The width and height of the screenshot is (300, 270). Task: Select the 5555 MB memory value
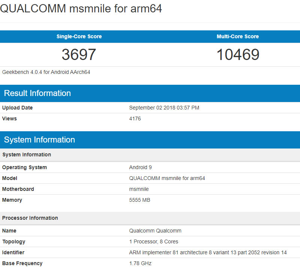139,200
